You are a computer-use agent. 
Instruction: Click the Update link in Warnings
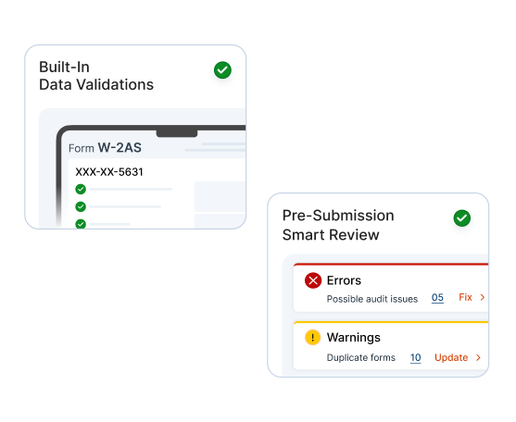point(451,357)
